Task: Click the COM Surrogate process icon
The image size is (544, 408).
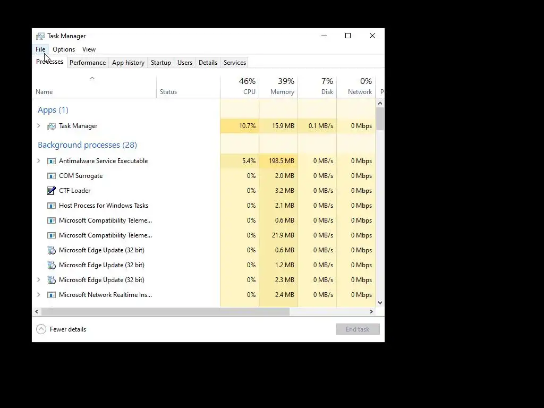Action: 52,176
